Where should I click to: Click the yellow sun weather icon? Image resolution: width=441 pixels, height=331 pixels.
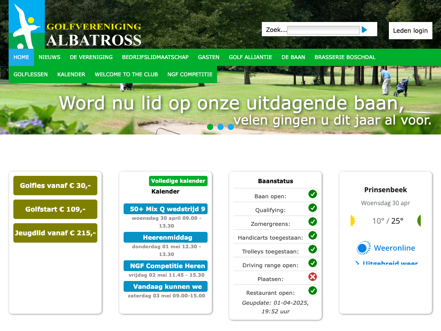tap(353, 221)
